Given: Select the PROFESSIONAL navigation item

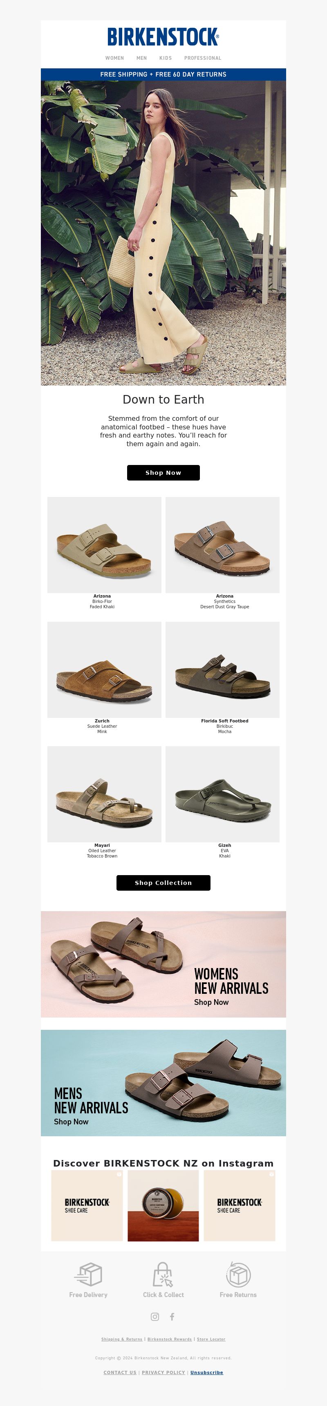Looking at the screenshot, I should [203, 58].
